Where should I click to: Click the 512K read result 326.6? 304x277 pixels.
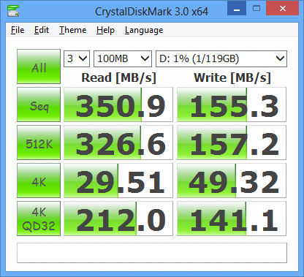click(118, 143)
